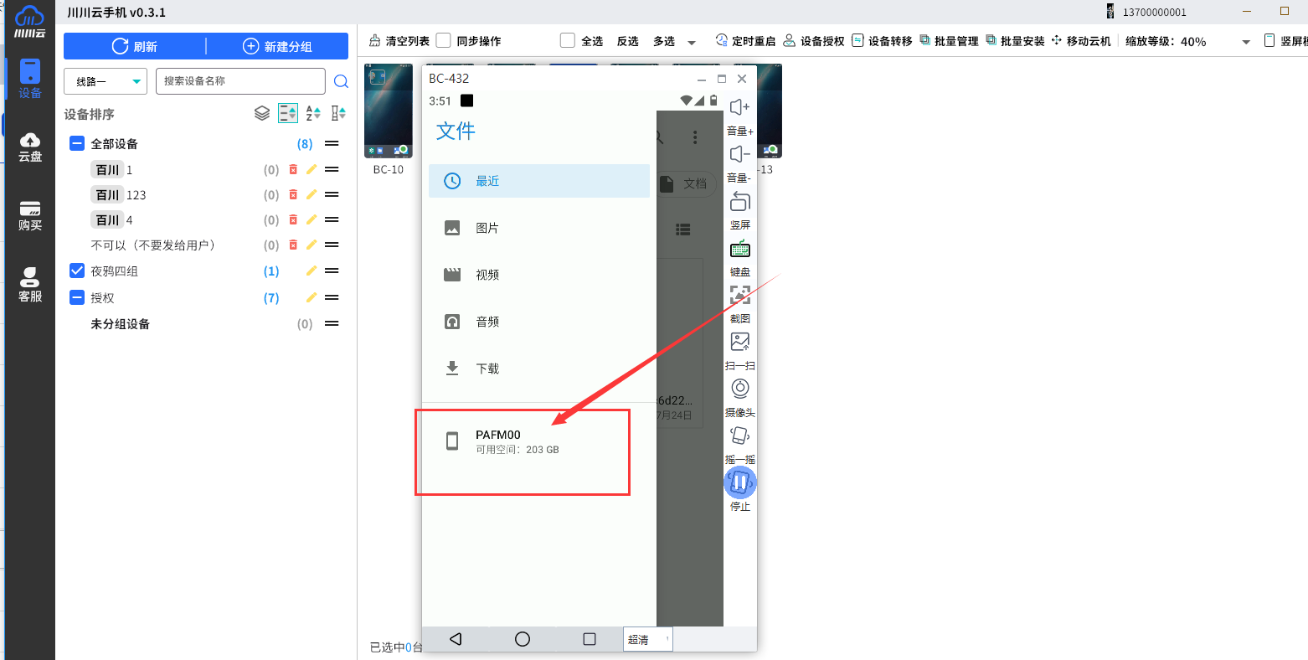Trigger the 摇一摇 shake icon
The height and width of the screenshot is (660, 1308).
[x=740, y=435]
